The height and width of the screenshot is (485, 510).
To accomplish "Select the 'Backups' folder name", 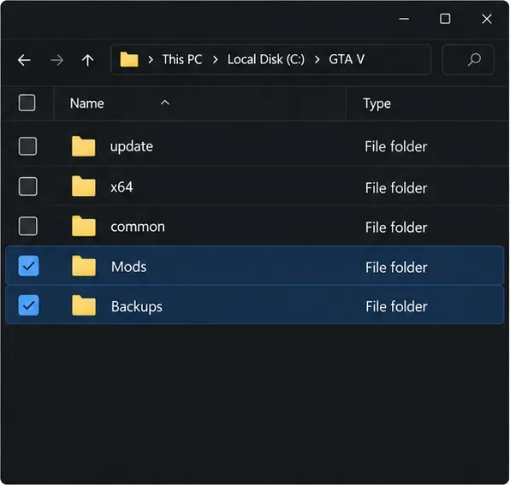I will click(137, 307).
